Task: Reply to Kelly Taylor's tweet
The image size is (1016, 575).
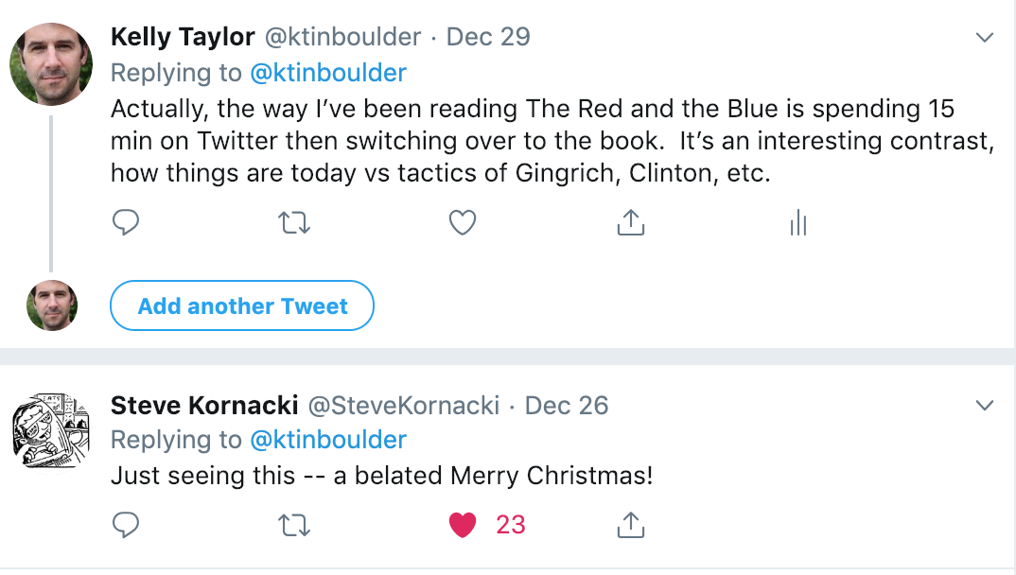Action: [x=126, y=223]
